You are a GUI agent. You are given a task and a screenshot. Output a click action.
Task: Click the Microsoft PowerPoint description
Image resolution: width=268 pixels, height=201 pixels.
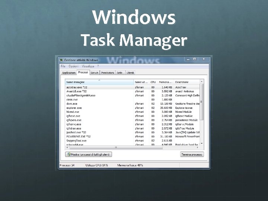click(187, 137)
